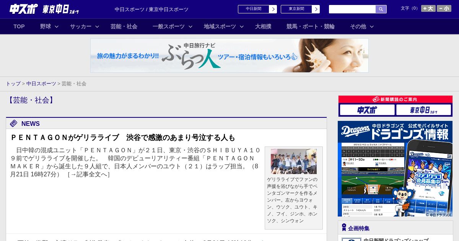
Task: Click the 企画特集 heading
Action: pyautogui.click(x=359, y=228)
